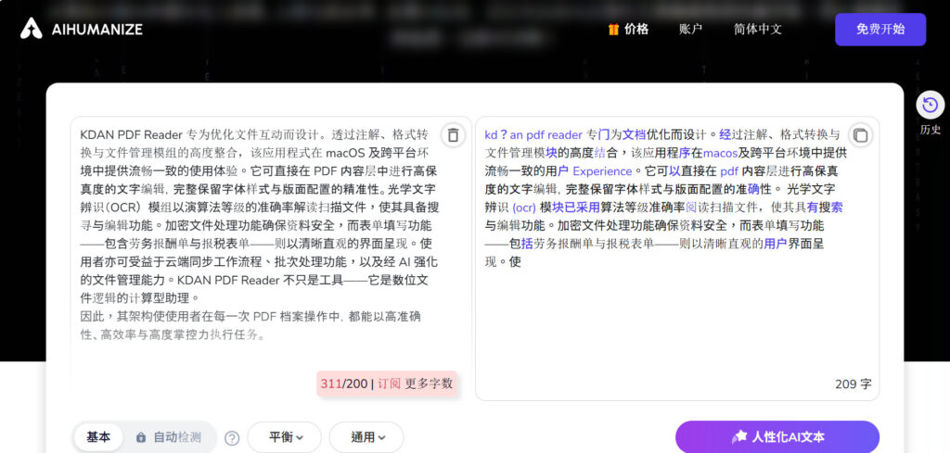Click the 311/200 character counter
Image resolution: width=950 pixels, height=453 pixels.
tap(344, 384)
